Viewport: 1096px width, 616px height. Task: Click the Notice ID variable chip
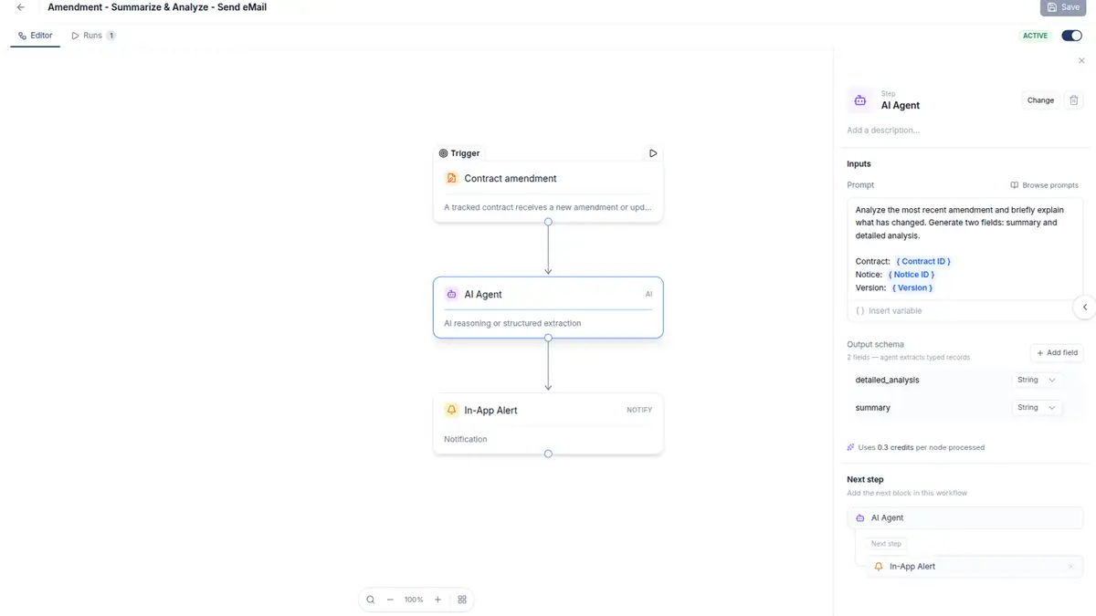pos(911,274)
